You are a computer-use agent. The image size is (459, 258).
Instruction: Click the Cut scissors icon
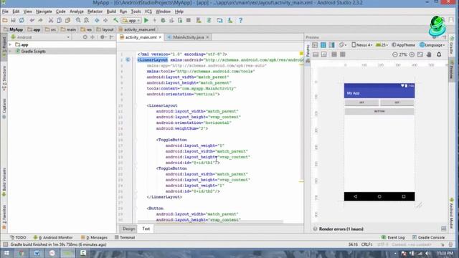tap(51, 21)
